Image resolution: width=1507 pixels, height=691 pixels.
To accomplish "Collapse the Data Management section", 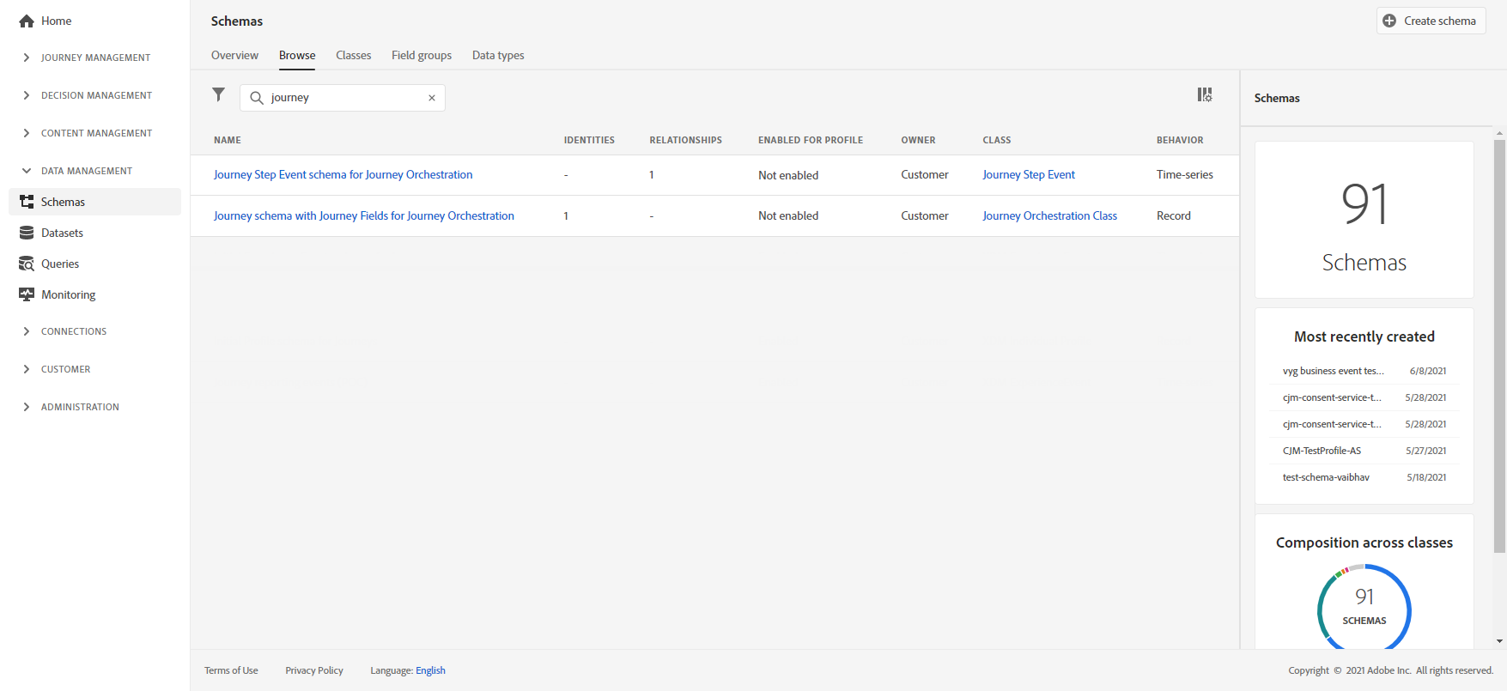I will tap(27, 171).
